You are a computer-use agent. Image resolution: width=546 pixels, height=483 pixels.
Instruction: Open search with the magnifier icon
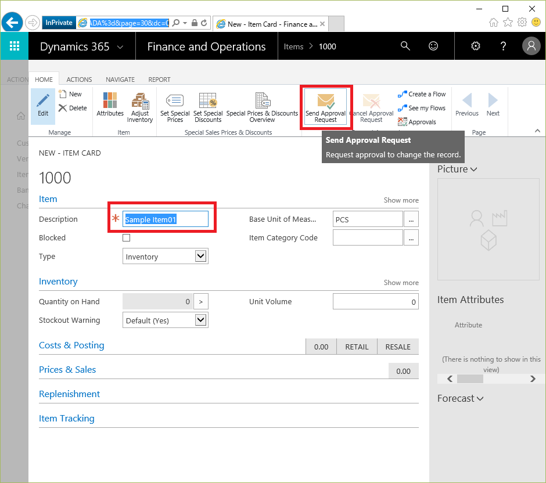(x=405, y=46)
